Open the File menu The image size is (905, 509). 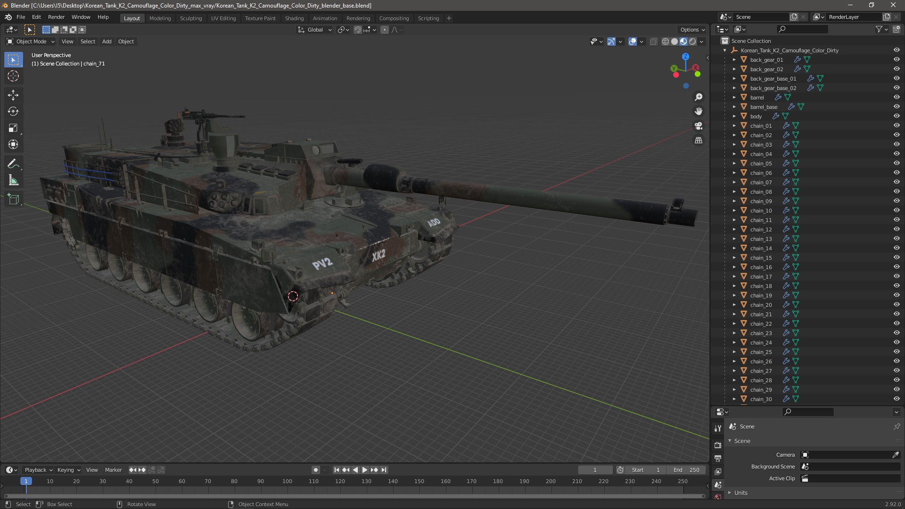[x=21, y=17]
